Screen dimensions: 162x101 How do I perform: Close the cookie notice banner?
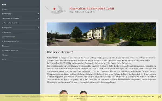tap(160, 97)
